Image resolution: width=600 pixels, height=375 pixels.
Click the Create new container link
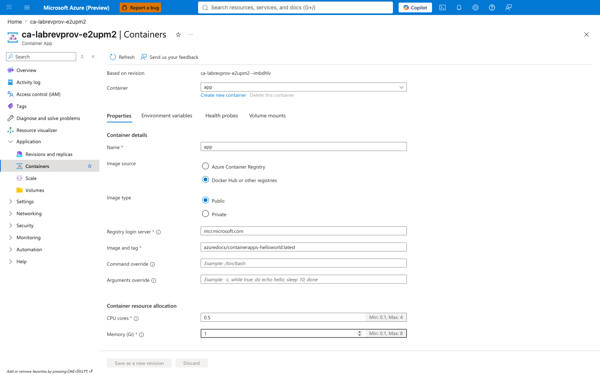223,95
